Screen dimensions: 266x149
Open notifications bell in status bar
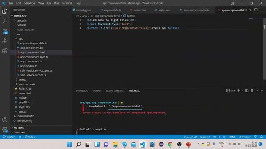pos(261,137)
